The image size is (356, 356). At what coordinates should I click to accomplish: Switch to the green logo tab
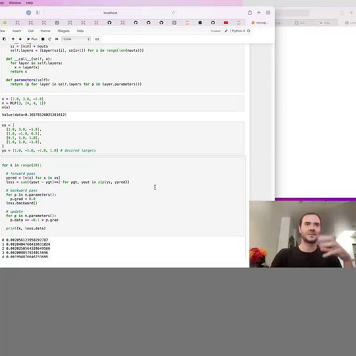[5, 23]
